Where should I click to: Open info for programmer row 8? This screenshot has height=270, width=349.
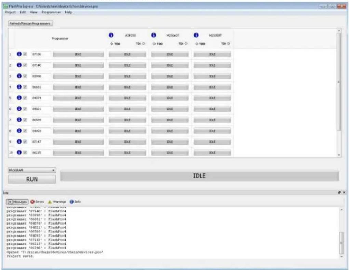pos(19,131)
